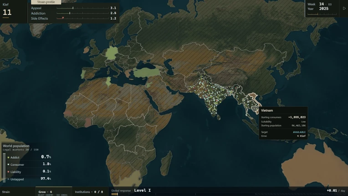Click the Appeal value 3.1

[113, 8]
